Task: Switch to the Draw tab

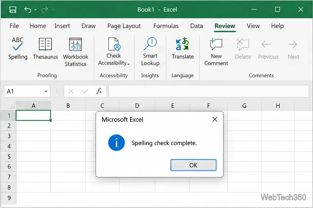Action: 88,26
